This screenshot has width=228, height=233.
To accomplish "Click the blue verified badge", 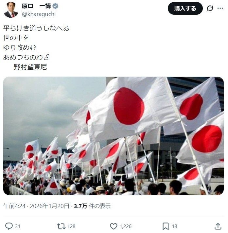I will click(x=55, y=6).
